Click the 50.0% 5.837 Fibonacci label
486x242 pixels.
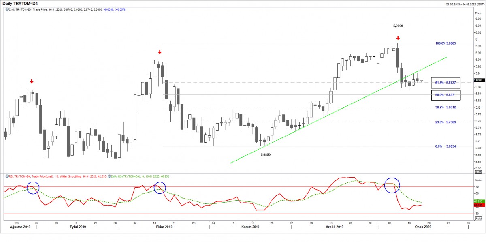point(445,94)
